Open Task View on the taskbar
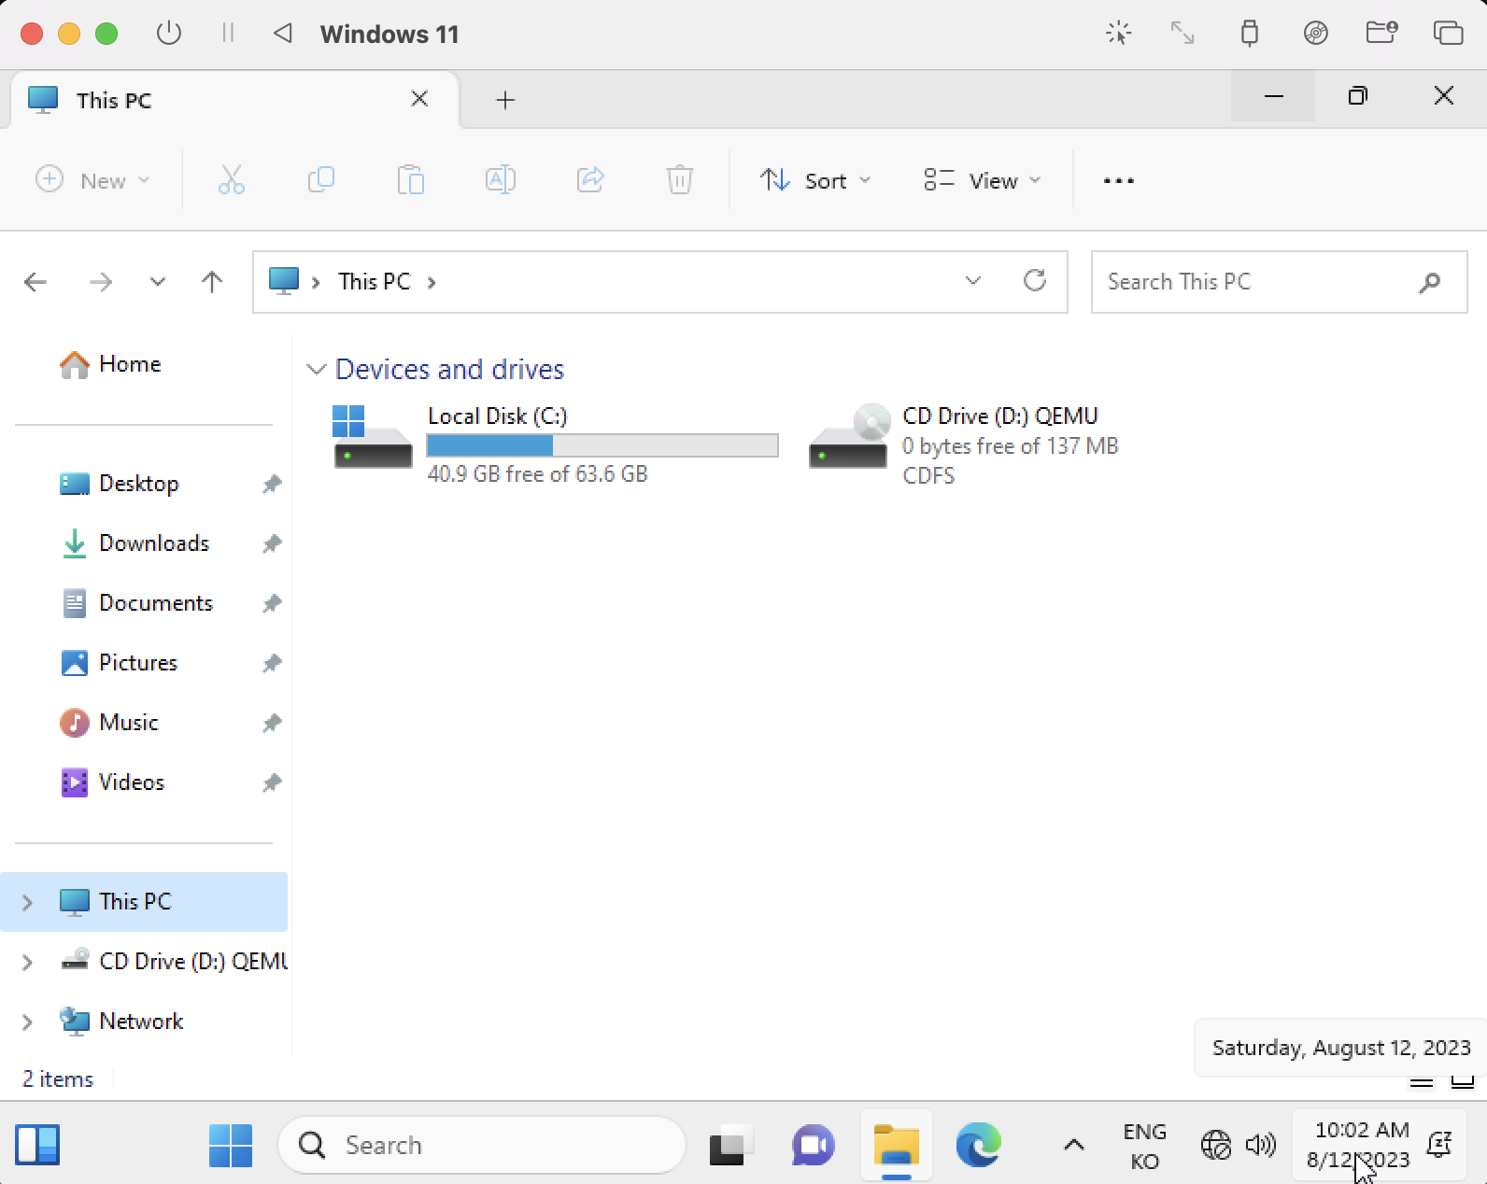The height and width of the screenshot is (1184, 1487). [x=730, y=1146]
